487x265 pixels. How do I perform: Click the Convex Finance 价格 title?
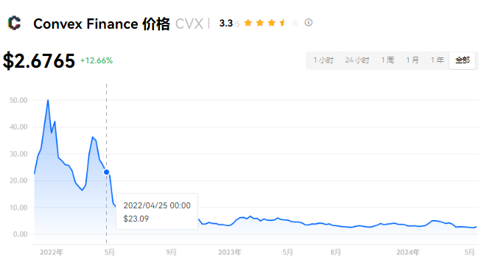point(102,24)
